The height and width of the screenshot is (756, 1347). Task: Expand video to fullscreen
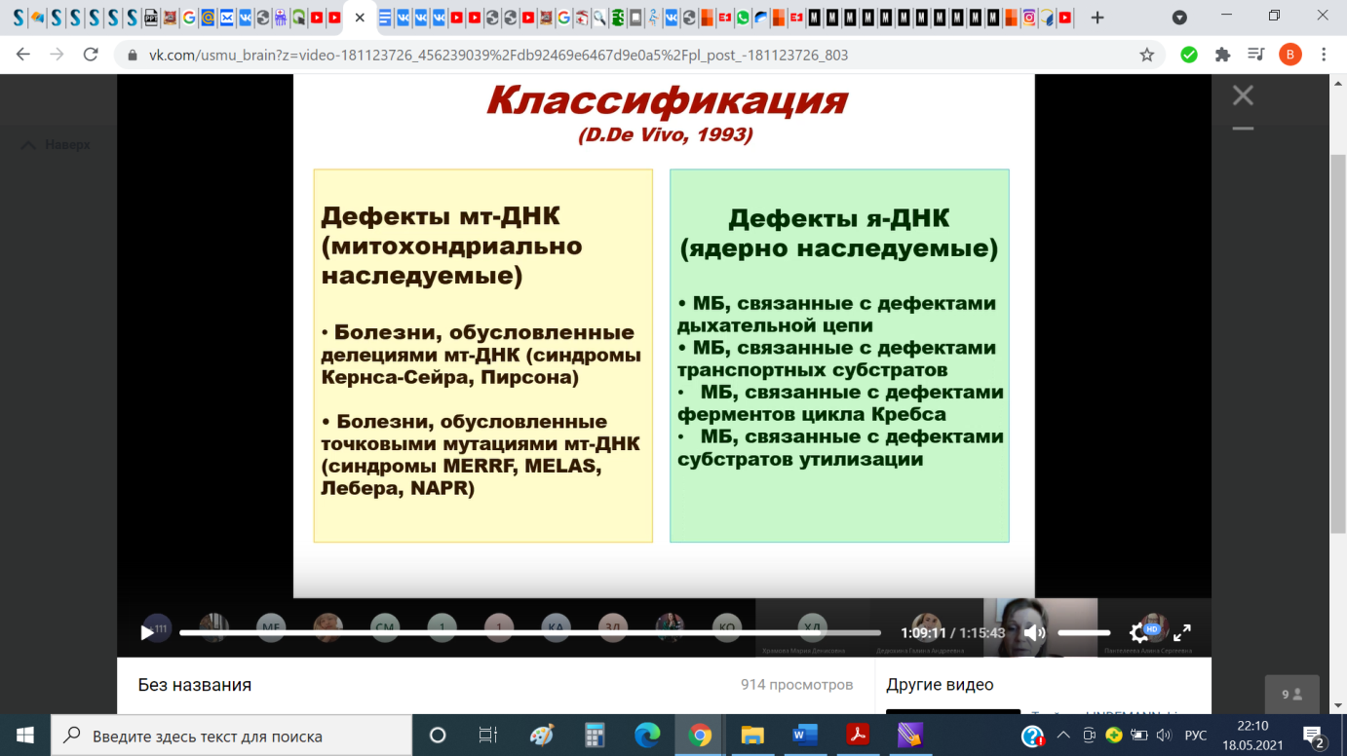(1181, 632)
